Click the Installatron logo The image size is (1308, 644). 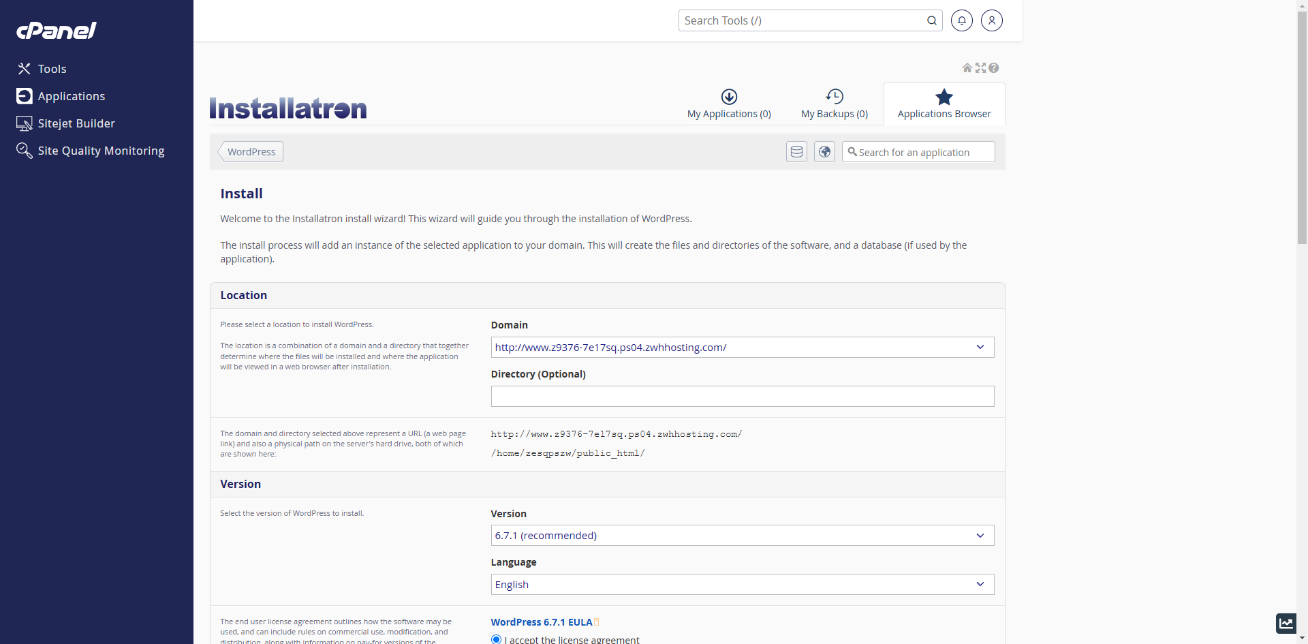(288, 108)
